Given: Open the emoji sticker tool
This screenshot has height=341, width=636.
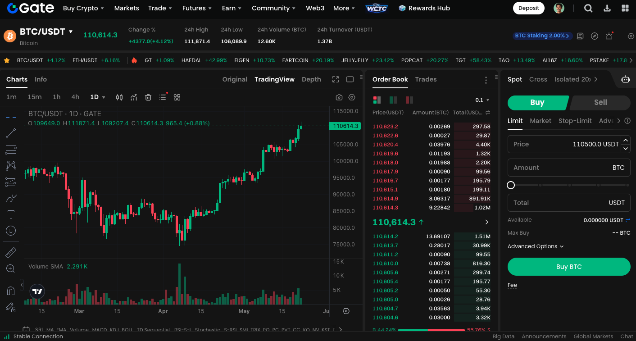Looking at the screenshot, I should pos(11,231).
